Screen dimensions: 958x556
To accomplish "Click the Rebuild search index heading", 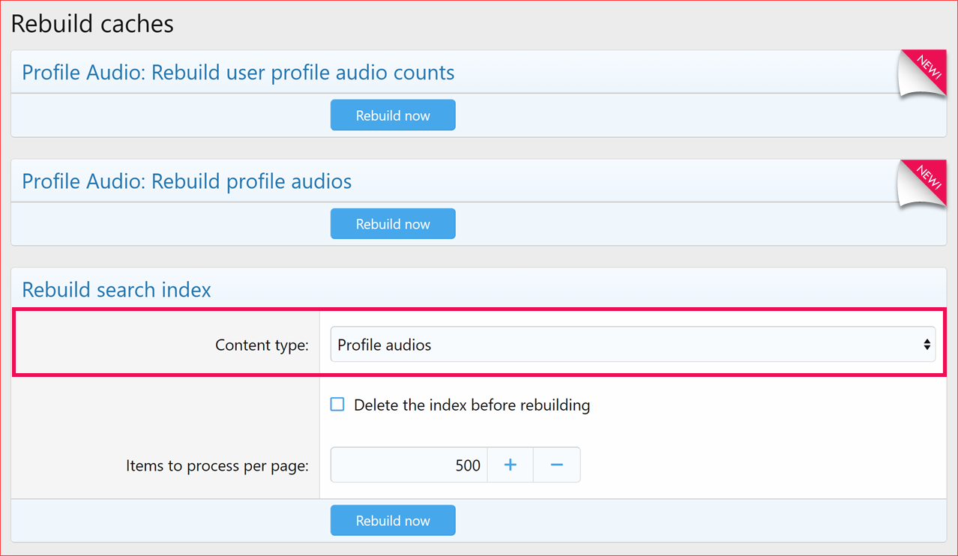I will coord(116,289).
